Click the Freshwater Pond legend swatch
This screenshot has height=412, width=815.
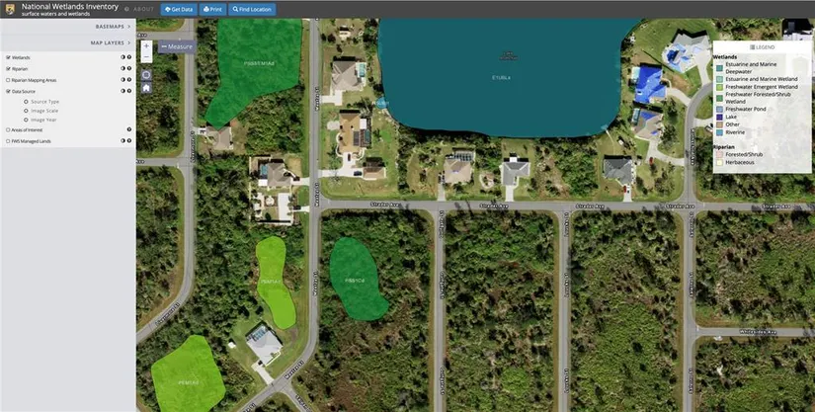719,109
